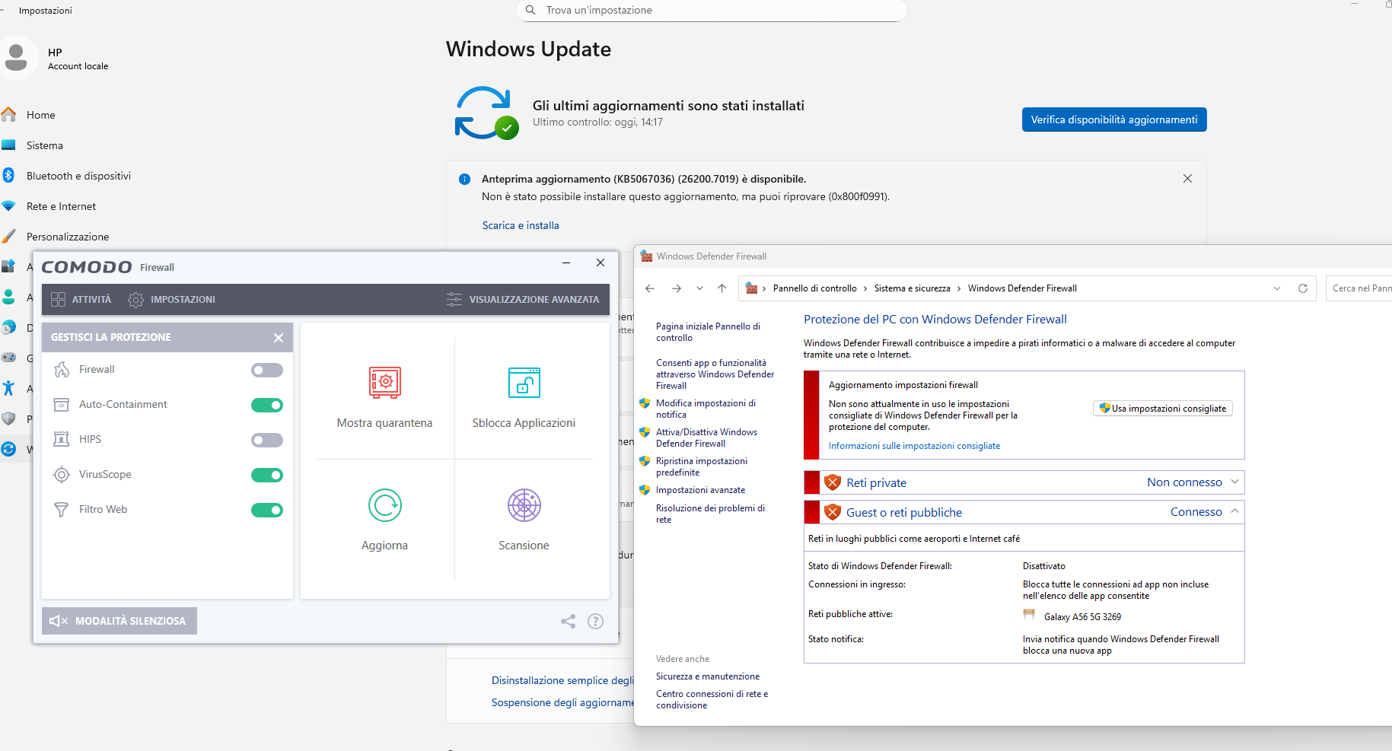Viewport: 1392px width, 751px height.
Task: Click Verifica disponibilità aggiornamenti button
Action: (x=1114, y=119)
